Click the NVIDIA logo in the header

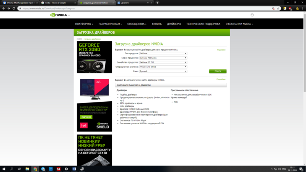coord(59,15)
